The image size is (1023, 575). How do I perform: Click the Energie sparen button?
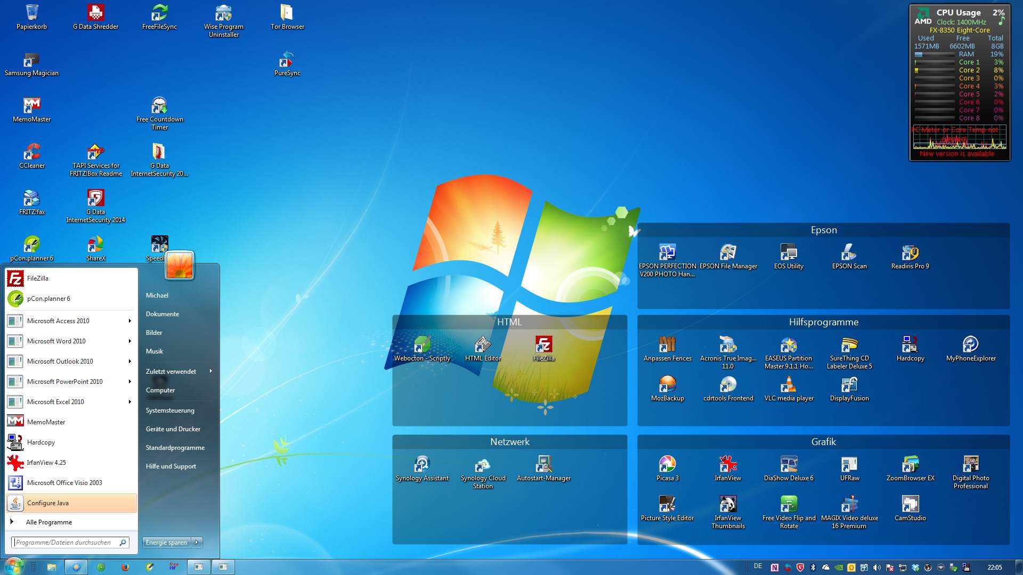(x=167, y=543)
